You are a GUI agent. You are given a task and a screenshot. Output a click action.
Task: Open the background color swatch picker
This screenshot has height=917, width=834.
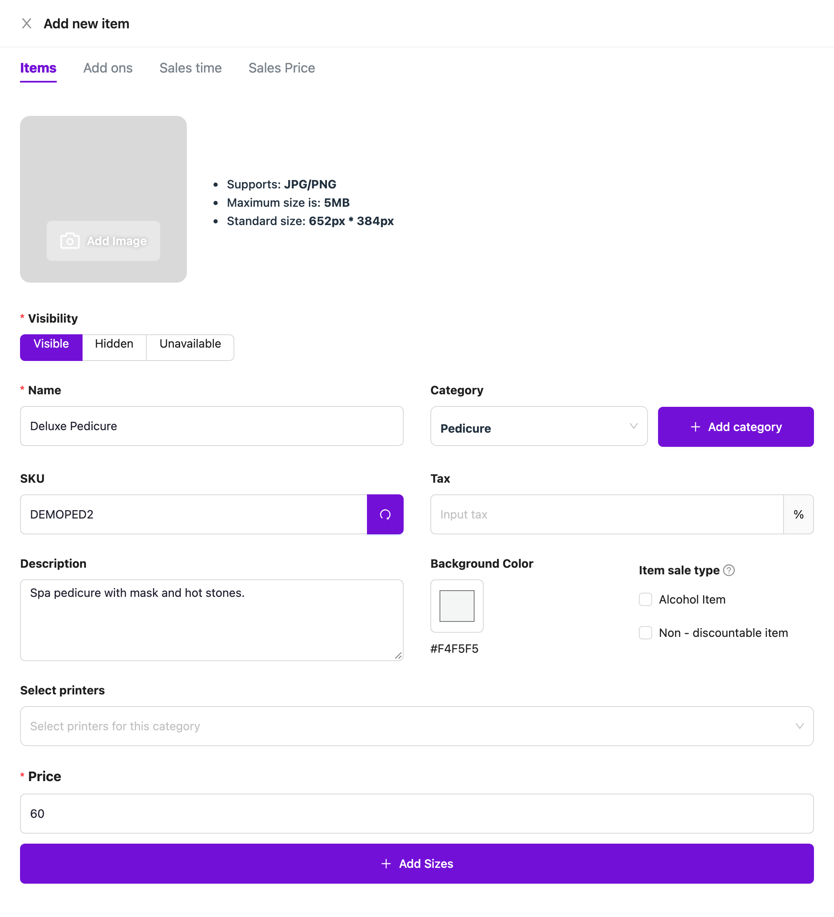(x=457, y=606)
